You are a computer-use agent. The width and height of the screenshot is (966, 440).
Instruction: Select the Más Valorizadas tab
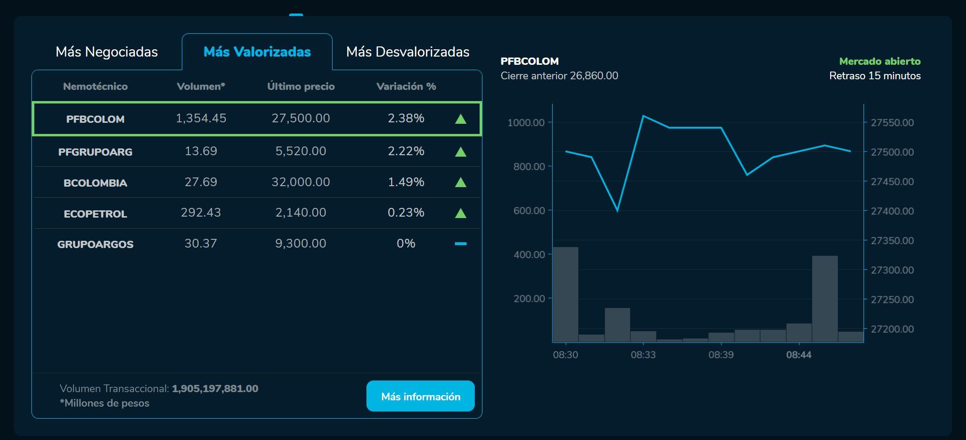point(257,52)
